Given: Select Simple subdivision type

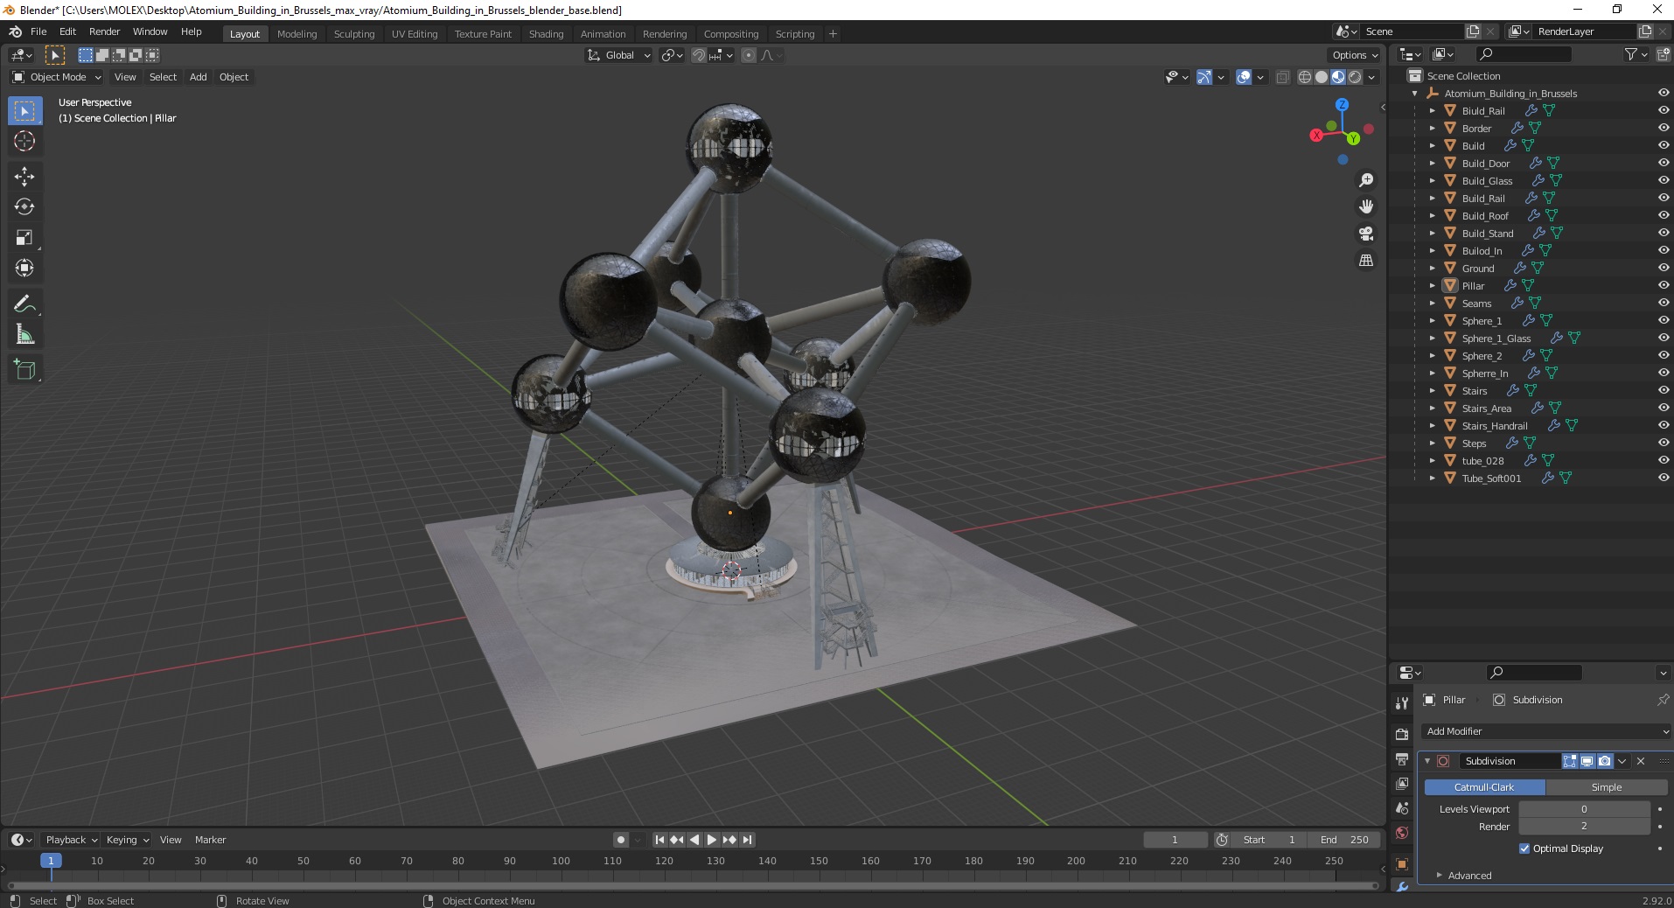Looking at the screenshot, I should [x=1607, y=787].
